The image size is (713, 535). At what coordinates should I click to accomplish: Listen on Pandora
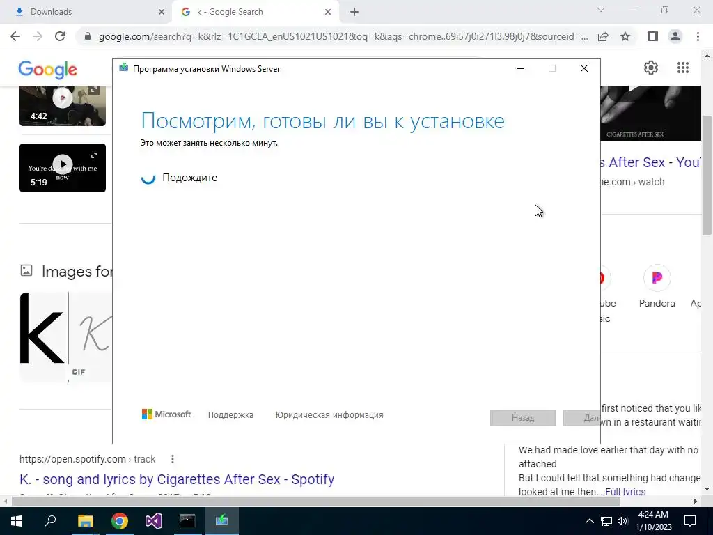[x=657, y=286]
